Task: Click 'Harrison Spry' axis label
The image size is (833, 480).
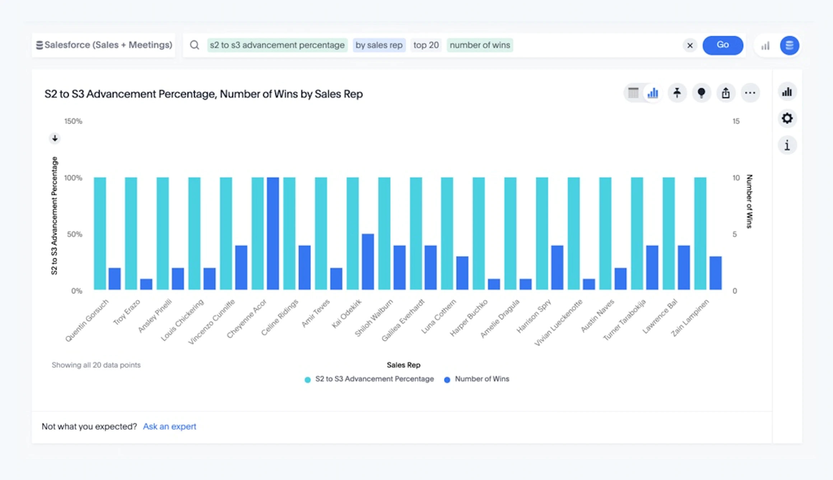Action: click(534, 316)
